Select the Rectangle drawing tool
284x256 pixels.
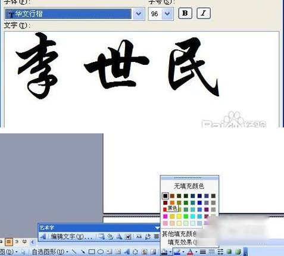(92, 252)
